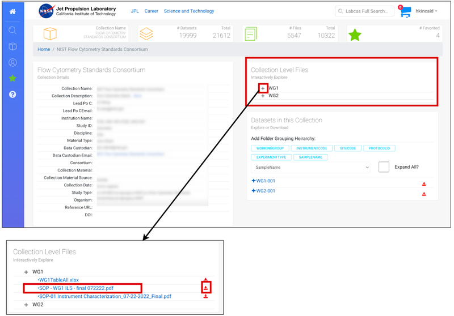This screenshot has width=454, height=316.
Task: Click the home icon in the sidebar
Action: click(x=12, y=11)
